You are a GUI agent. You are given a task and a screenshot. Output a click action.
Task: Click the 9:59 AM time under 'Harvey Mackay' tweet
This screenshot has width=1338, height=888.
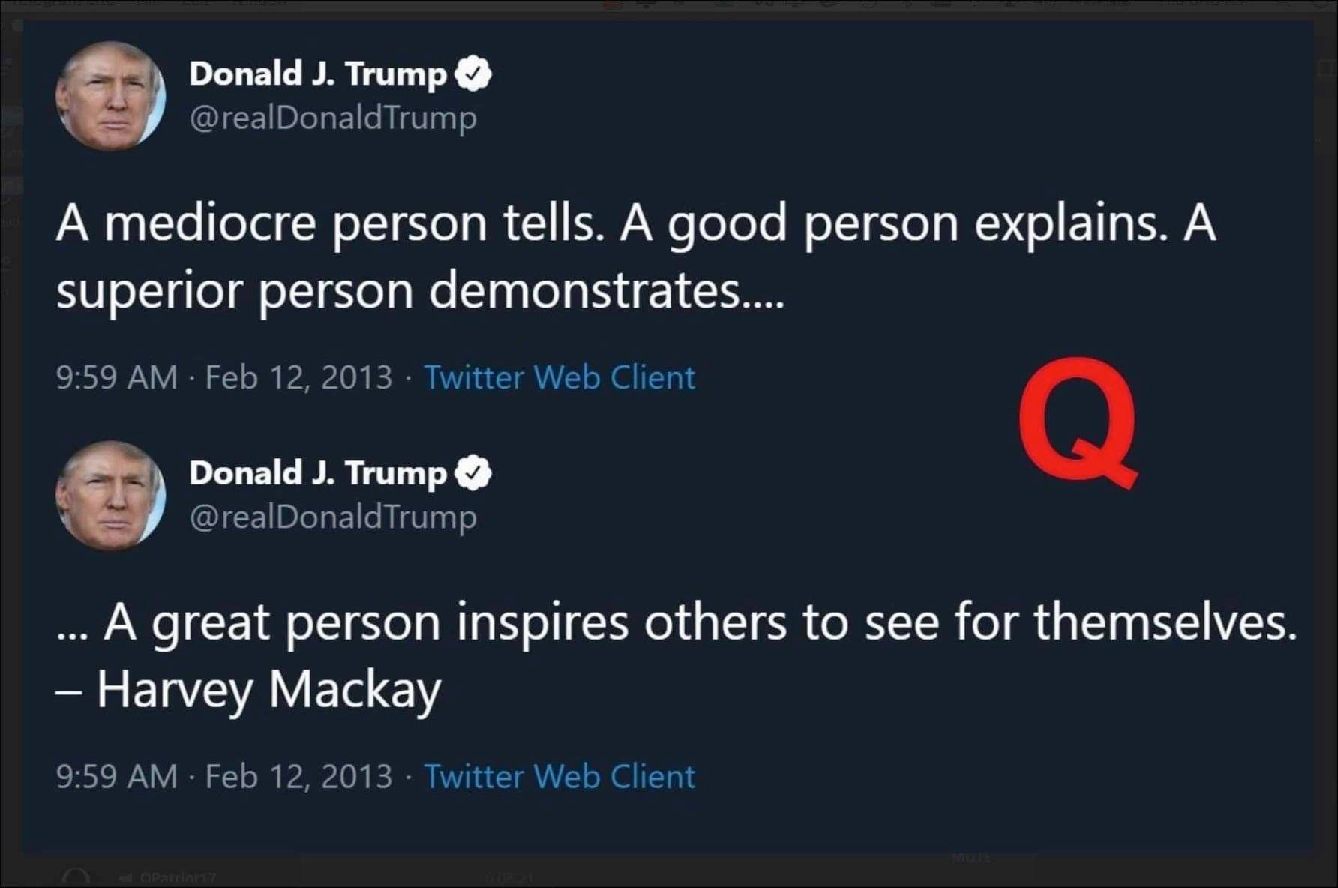coord(116,776)
